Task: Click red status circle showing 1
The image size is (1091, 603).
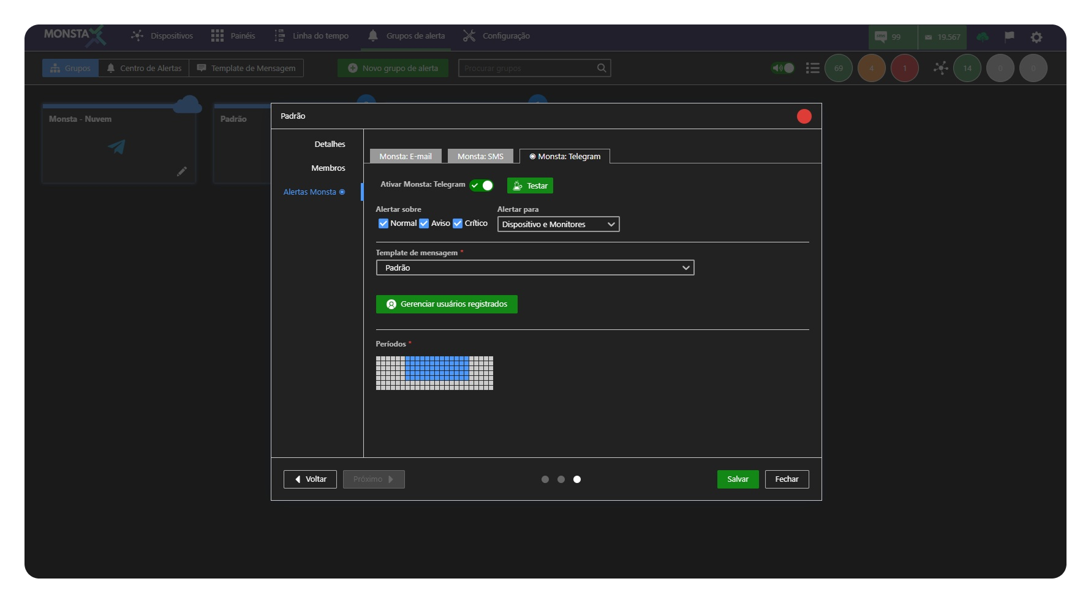Action: [x=905, y=68]
